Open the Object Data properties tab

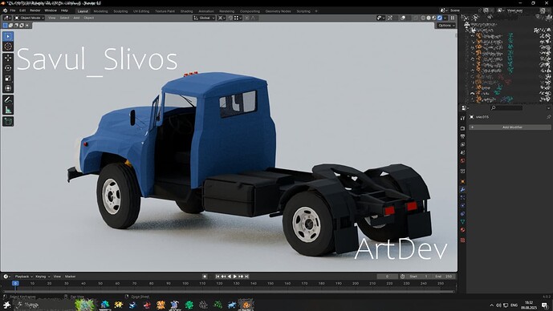462,222
